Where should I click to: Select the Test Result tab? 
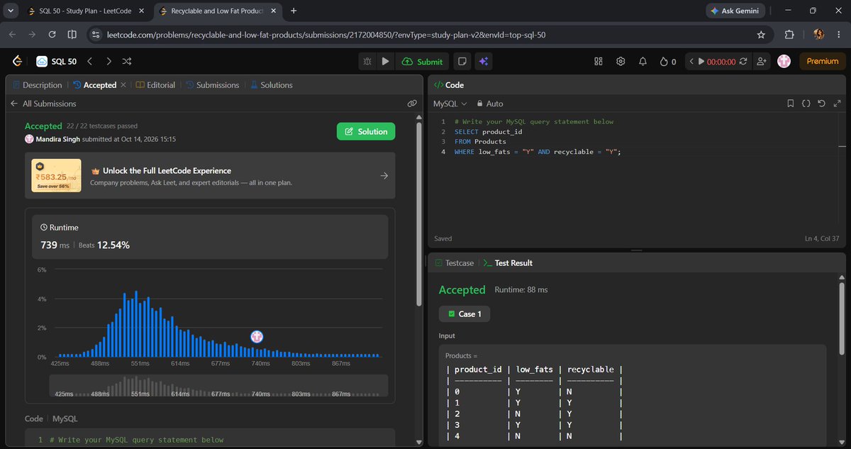(x=508, y=262)
